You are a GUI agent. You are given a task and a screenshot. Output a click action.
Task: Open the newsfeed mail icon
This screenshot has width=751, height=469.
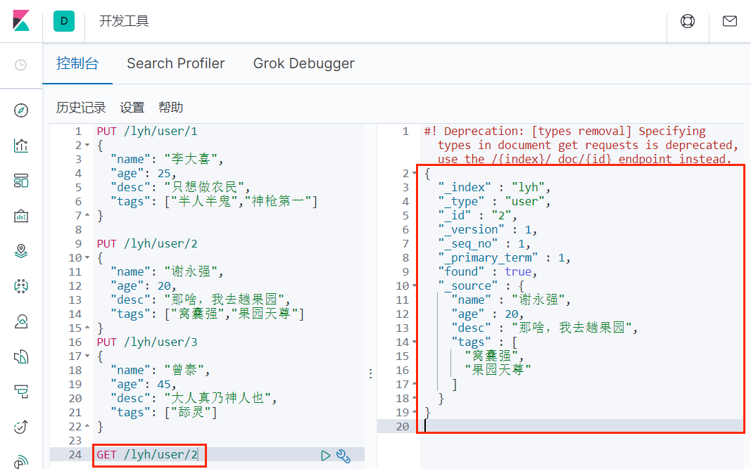tap(729, 21)
